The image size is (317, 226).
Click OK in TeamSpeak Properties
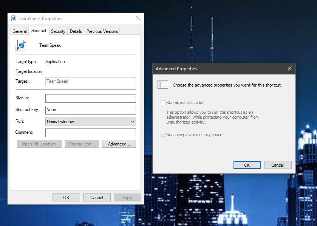pyautogui.click(x=66, y=198)
